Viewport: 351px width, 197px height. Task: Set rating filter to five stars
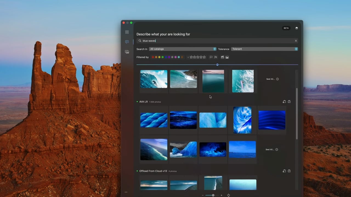tap(204, 57)
